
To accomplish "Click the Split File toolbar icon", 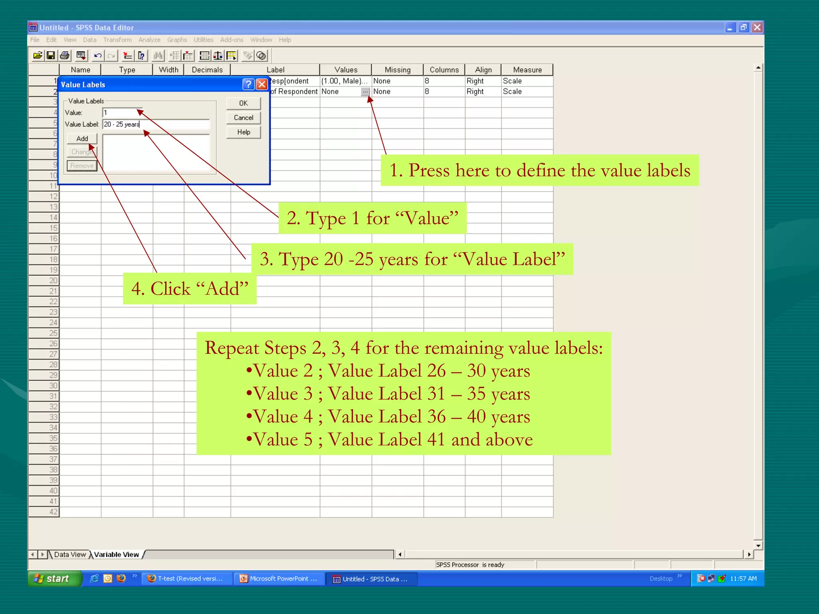I will 204,56.
